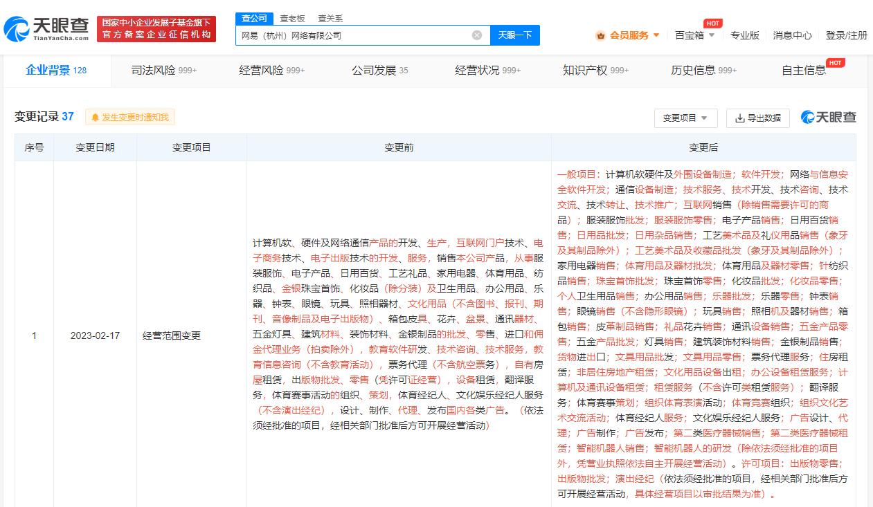Click the 会员服务 crown icon
The width and height of the screenshot is (873, 507).
tap(600, 35)
